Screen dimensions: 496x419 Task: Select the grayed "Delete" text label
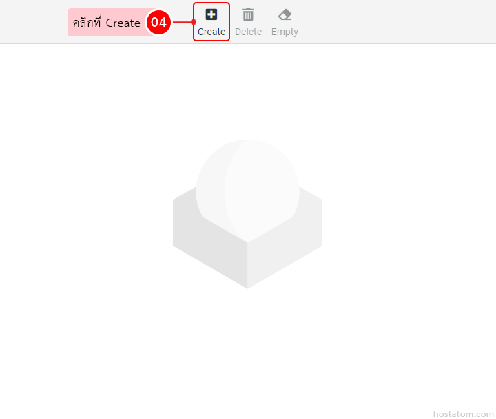(x=248, y=32)
